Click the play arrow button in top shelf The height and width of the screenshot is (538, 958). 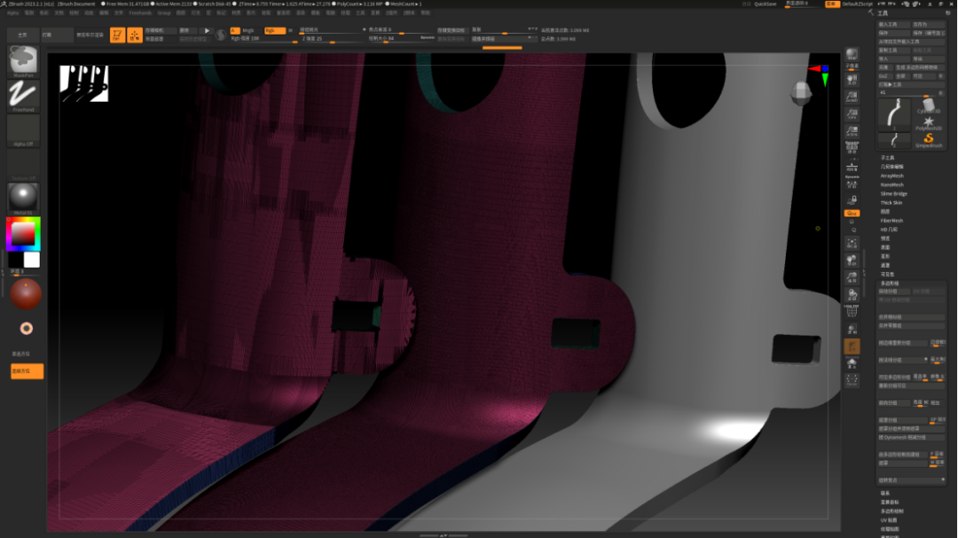tap(207, 30)
